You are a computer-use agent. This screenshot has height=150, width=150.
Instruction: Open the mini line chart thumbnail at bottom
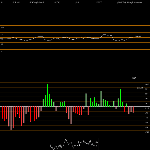pos(74,144)
